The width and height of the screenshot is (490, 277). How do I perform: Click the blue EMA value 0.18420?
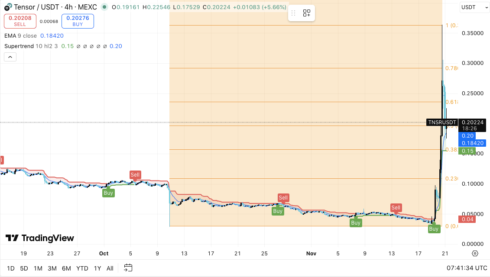pos(52,36)
